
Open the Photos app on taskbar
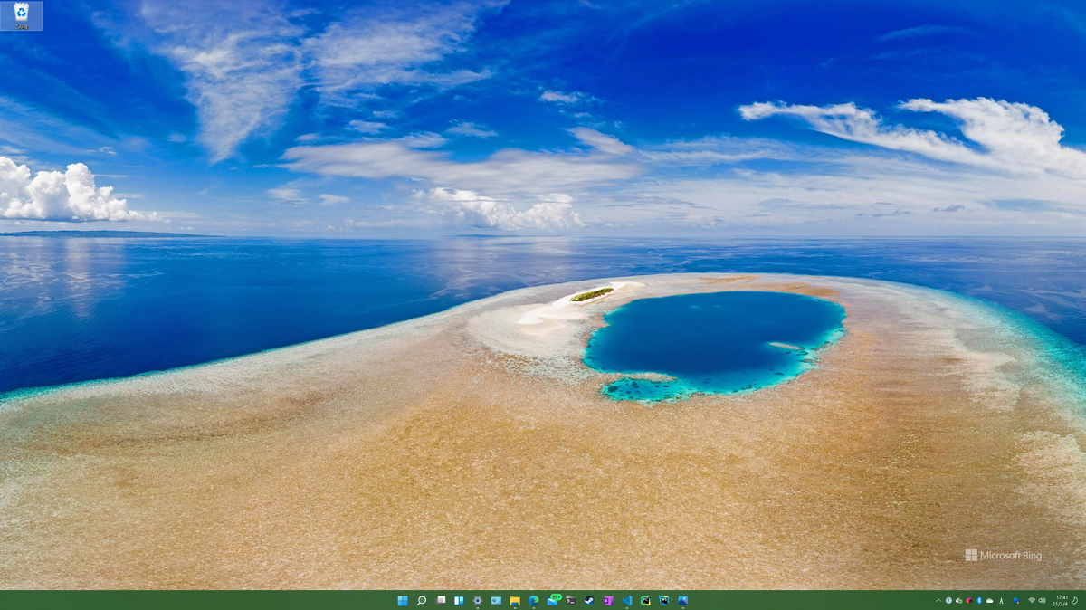(x=683, y=600)
